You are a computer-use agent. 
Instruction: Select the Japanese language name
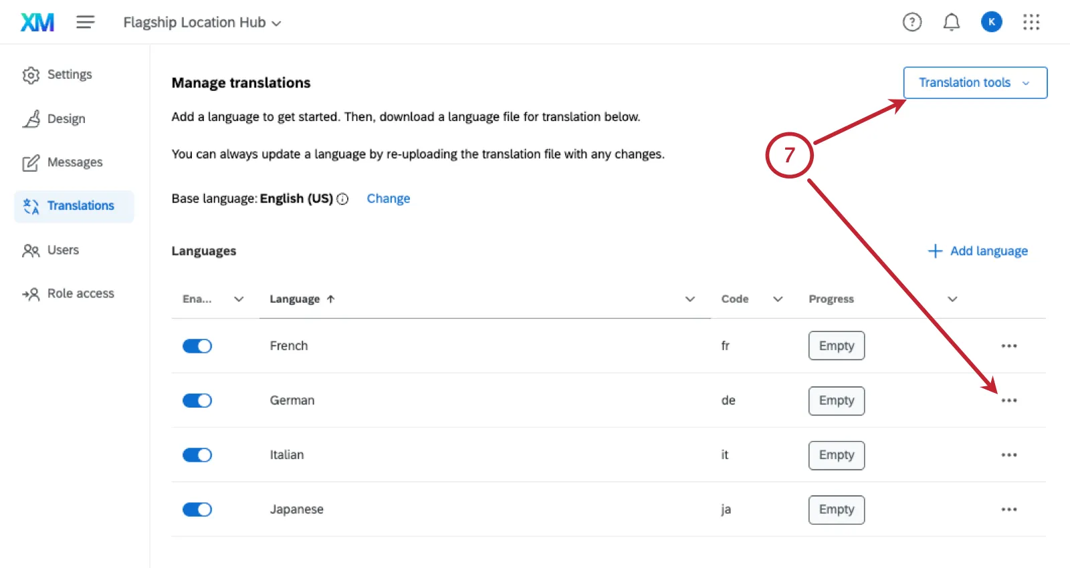[x=297, y=510]
